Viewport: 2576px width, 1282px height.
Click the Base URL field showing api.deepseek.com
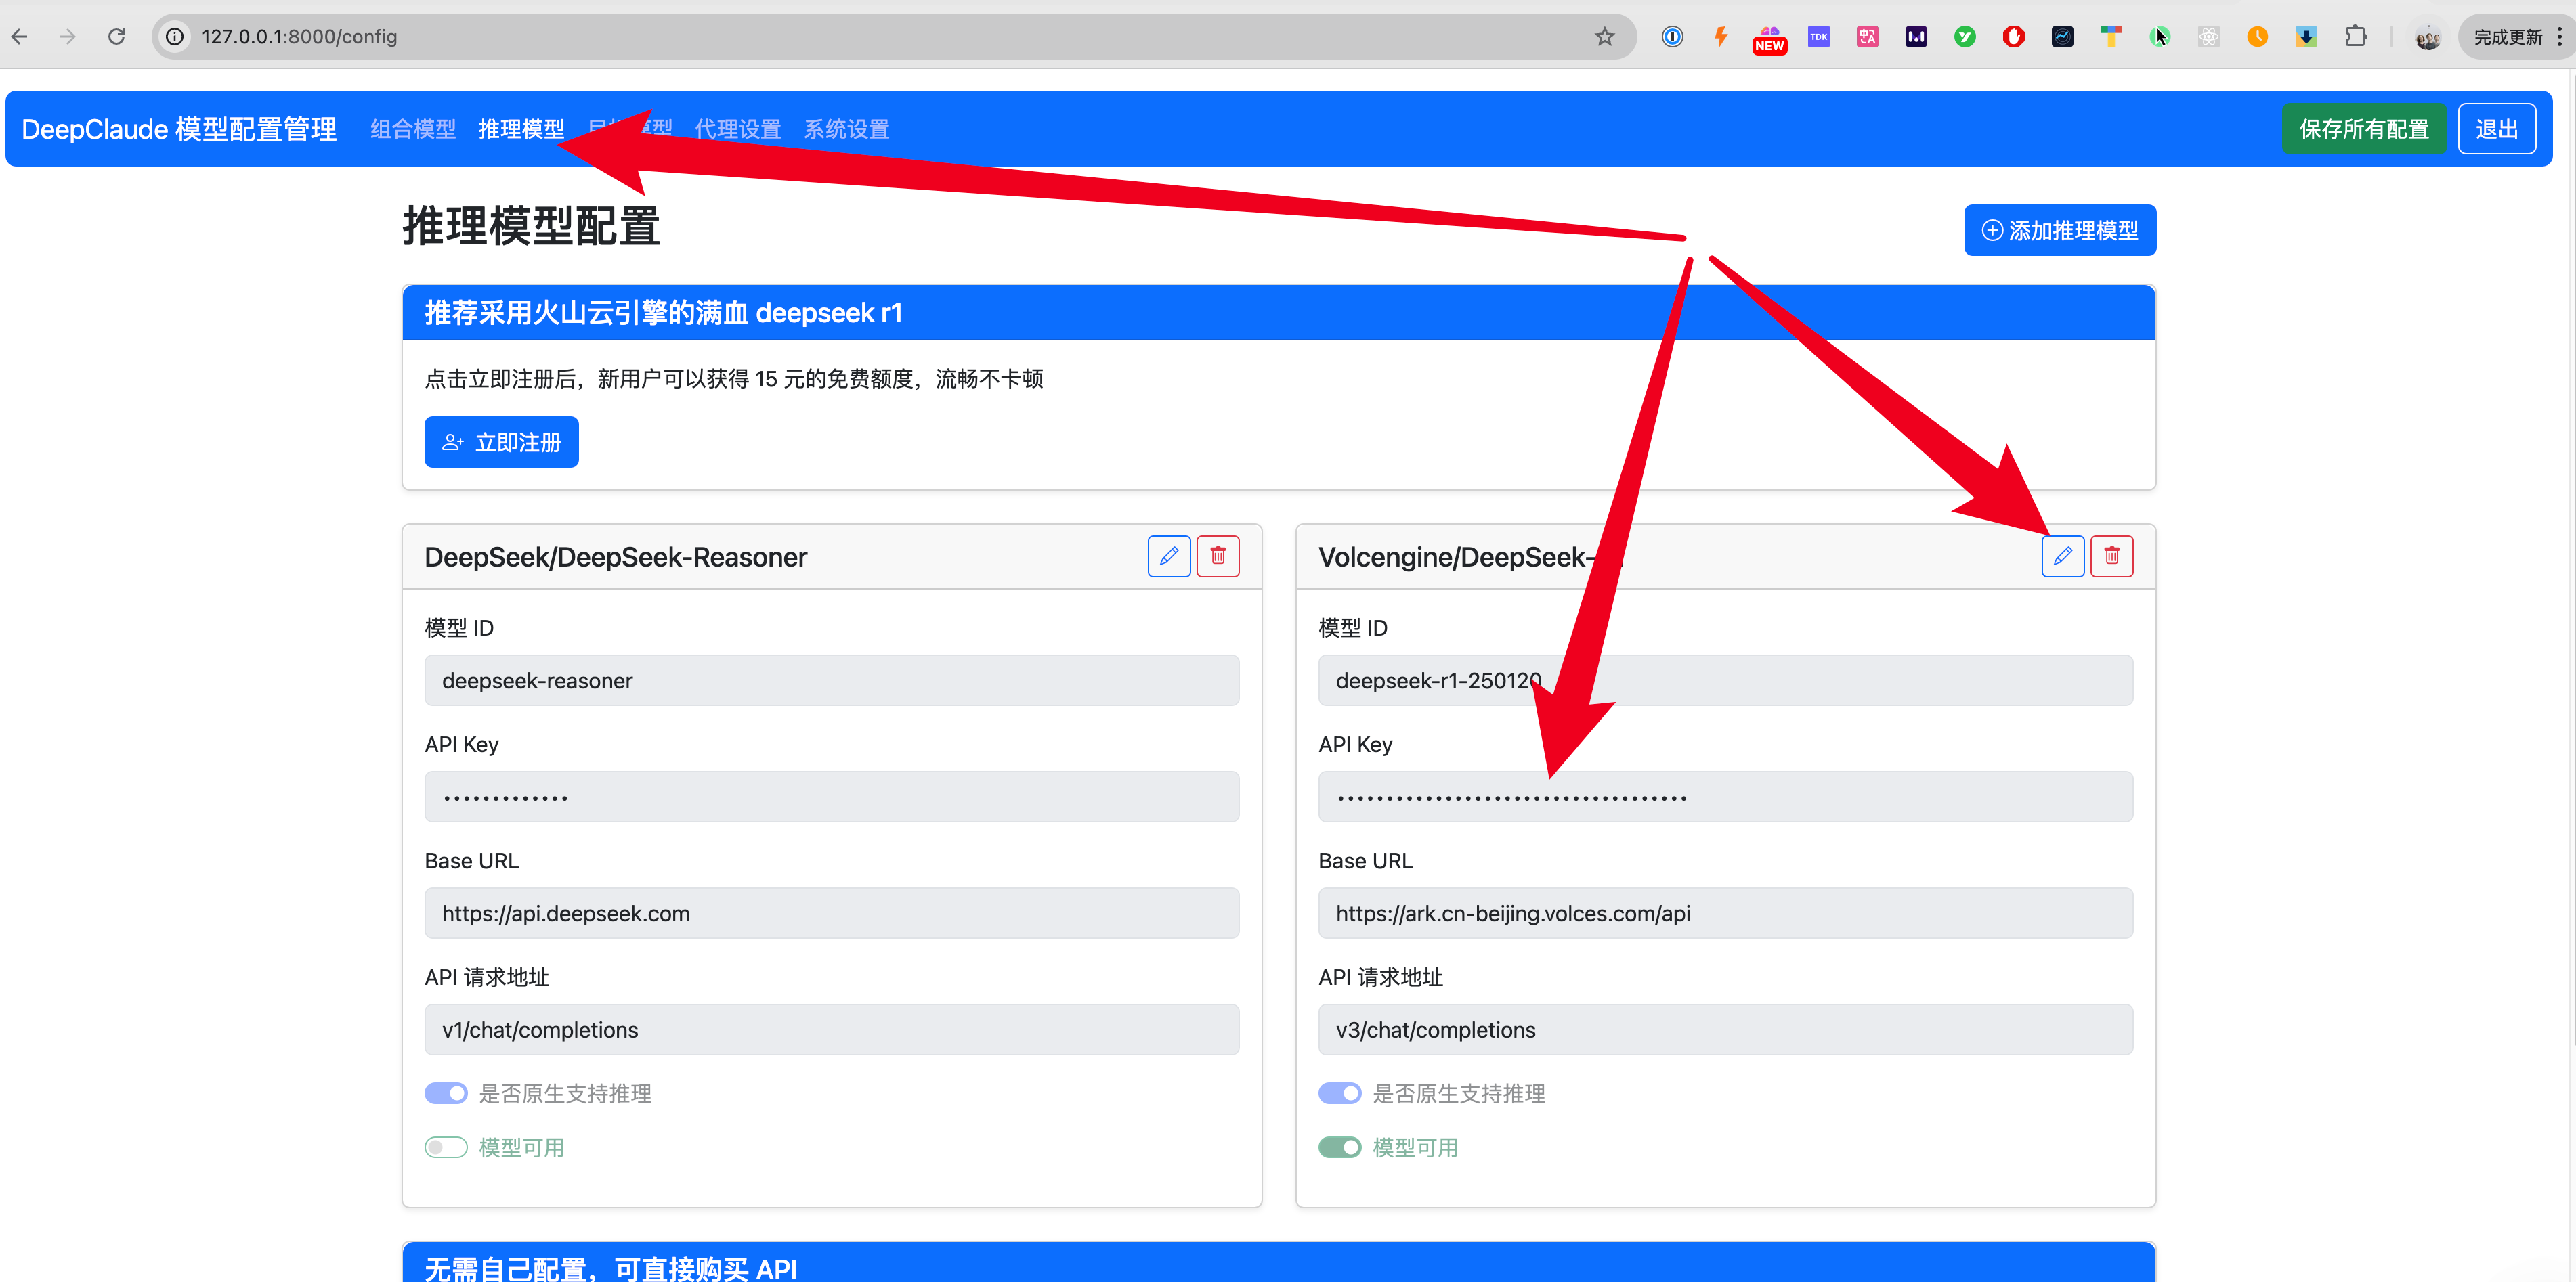(x=831, y=912)
